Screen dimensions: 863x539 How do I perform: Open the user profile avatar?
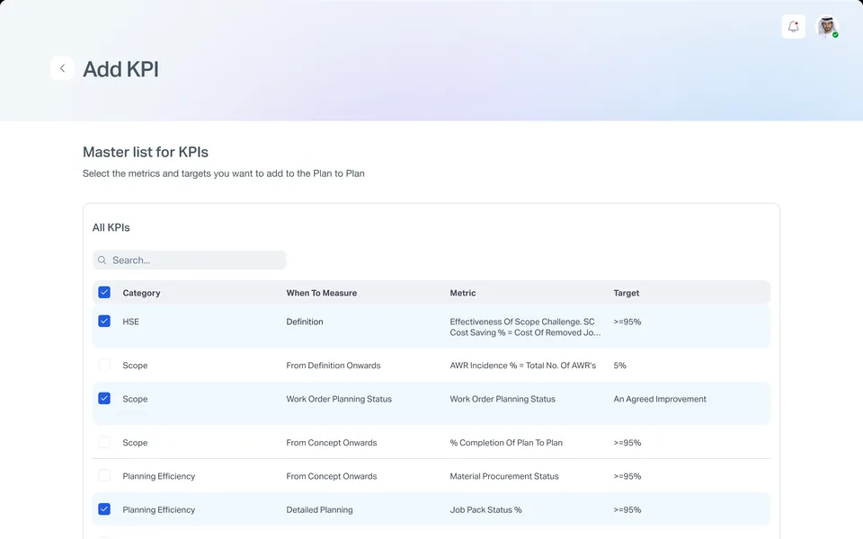[827, 26]
